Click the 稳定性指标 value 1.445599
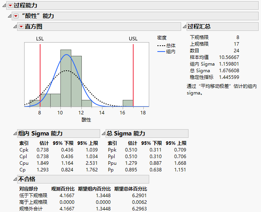 [229, 77]
